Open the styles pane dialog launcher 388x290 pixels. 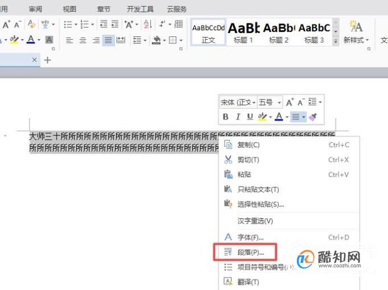(x=369, y=49)
